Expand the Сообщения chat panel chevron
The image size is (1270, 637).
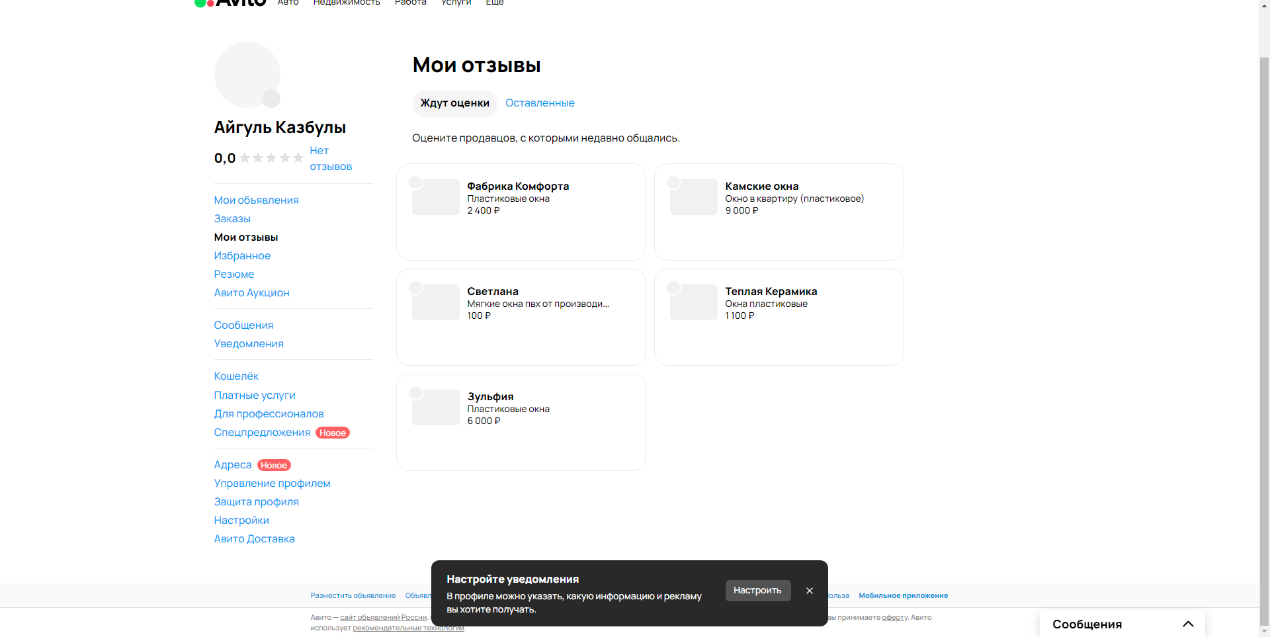click(1188, 624)
